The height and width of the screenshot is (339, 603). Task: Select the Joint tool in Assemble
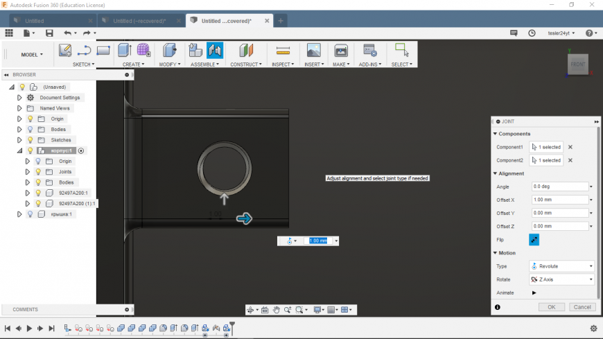214,50
